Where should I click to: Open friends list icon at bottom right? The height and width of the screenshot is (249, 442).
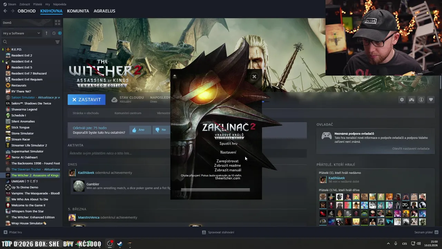[436, 232]
